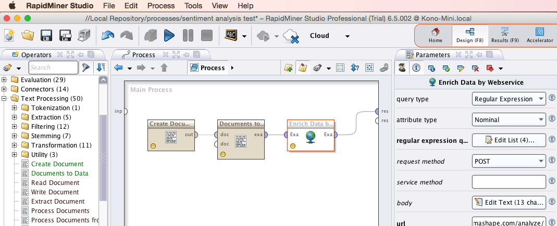Click the add note icon in the Process toolbar
The image size is (557, 226).
[x=288, y=68]
